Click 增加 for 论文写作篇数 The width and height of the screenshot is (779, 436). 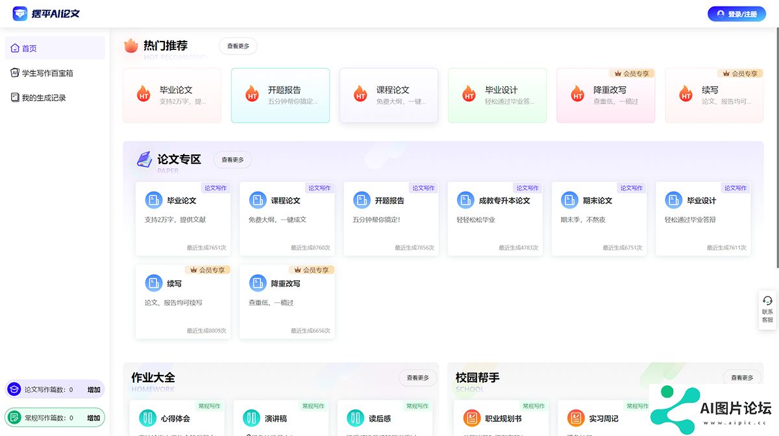[x=93, y=390]
